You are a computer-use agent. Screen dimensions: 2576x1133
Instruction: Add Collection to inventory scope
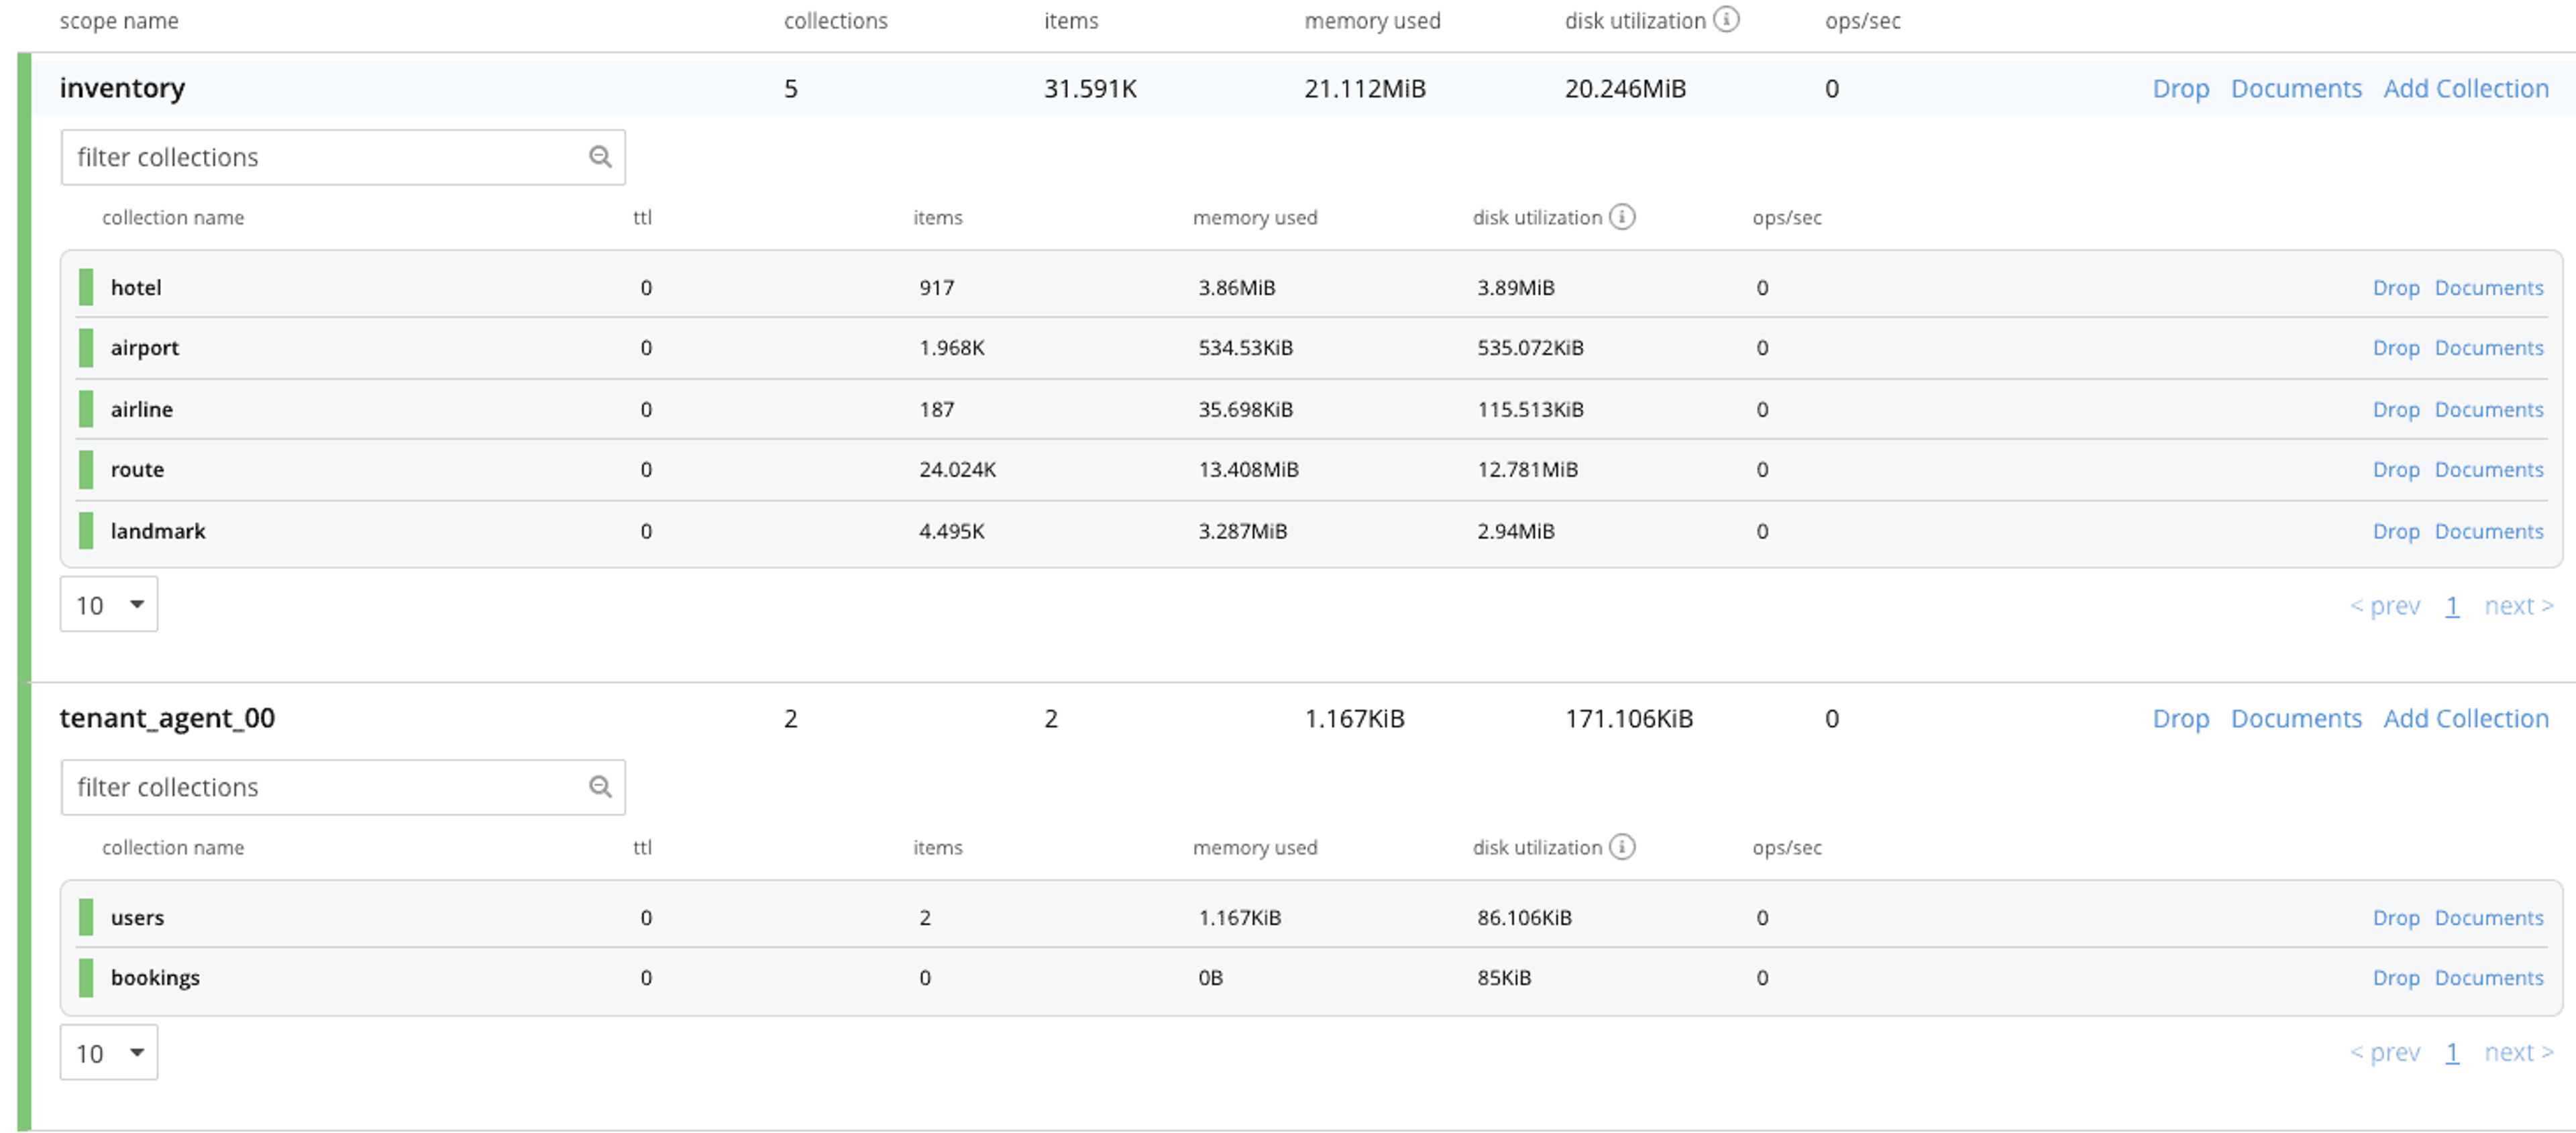pos(2466,88)
